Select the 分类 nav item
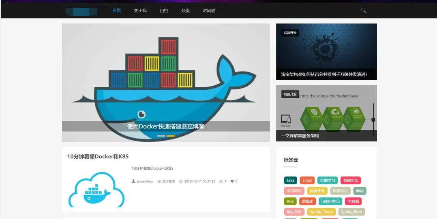 pyautogui.click(x=185, y=11)
